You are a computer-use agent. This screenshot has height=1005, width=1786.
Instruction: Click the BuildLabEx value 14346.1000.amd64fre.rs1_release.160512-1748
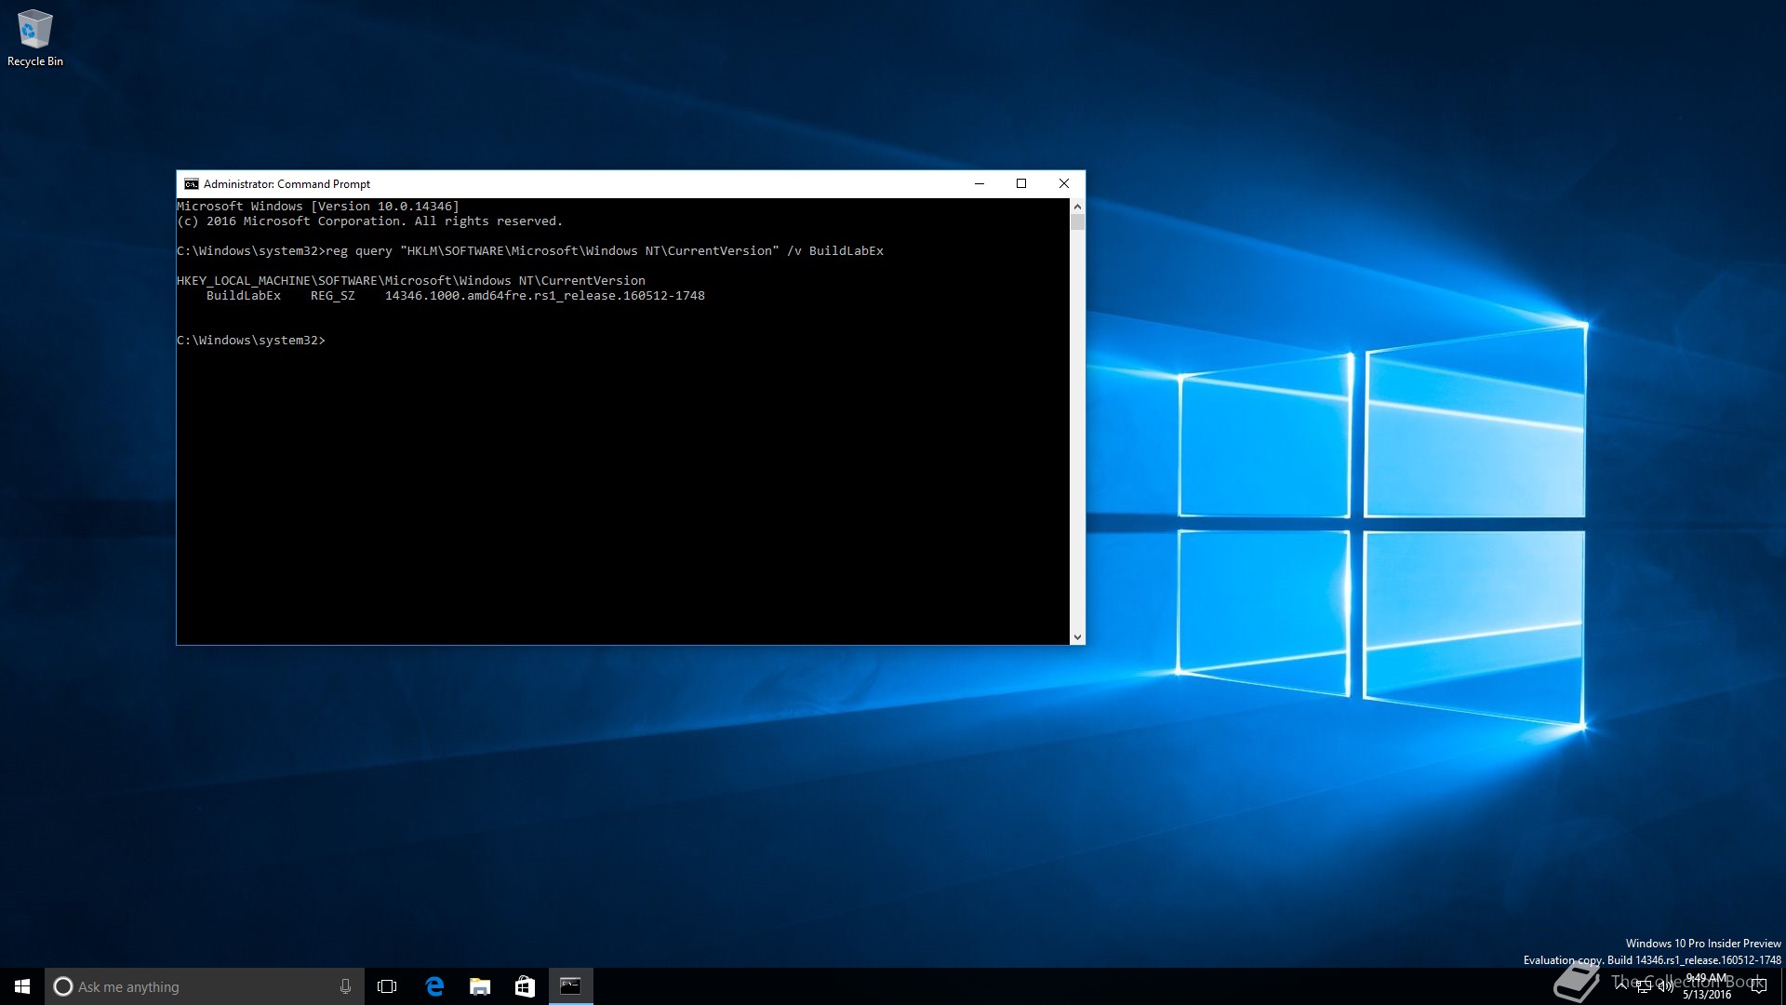point(545,296)
